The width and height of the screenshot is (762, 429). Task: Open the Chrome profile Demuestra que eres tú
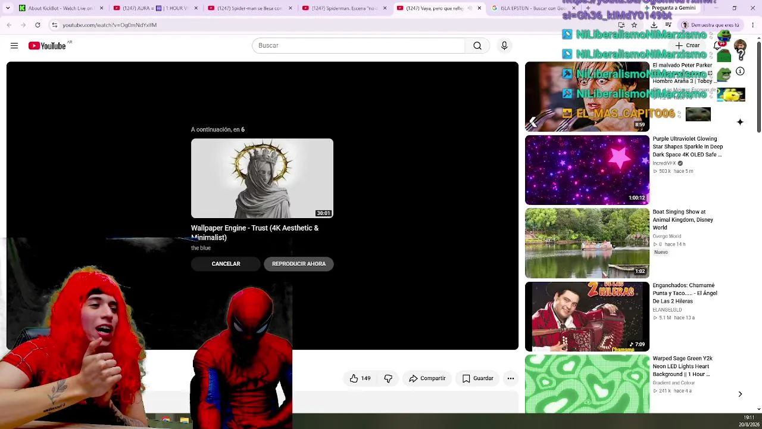(x=711, y=25)
